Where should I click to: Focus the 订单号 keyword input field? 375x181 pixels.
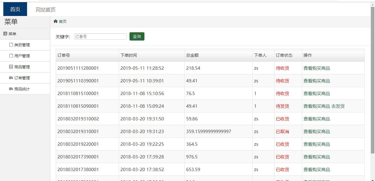tap(100, 36)
